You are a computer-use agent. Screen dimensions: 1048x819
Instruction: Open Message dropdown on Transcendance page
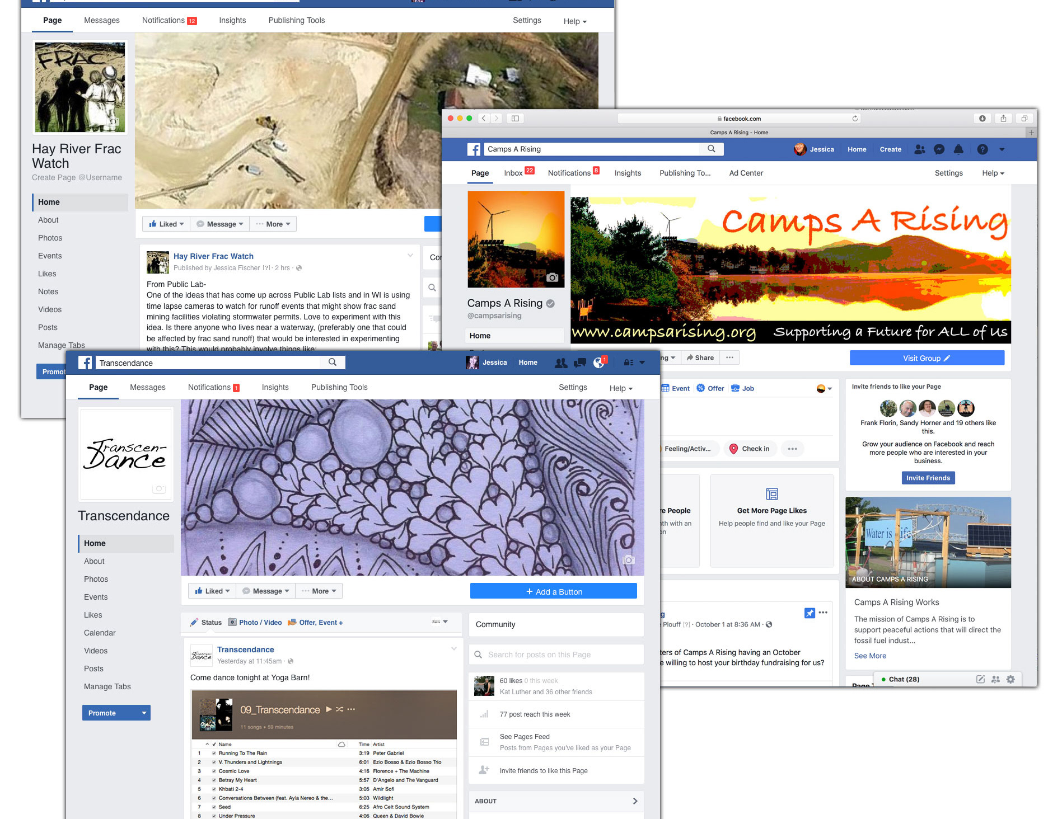point(266,591)
